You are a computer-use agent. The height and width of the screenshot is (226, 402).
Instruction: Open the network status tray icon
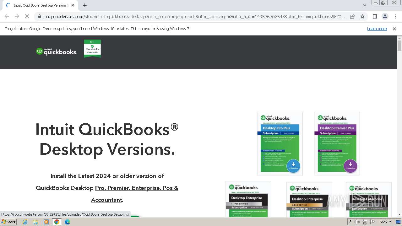tap(365, 222)
